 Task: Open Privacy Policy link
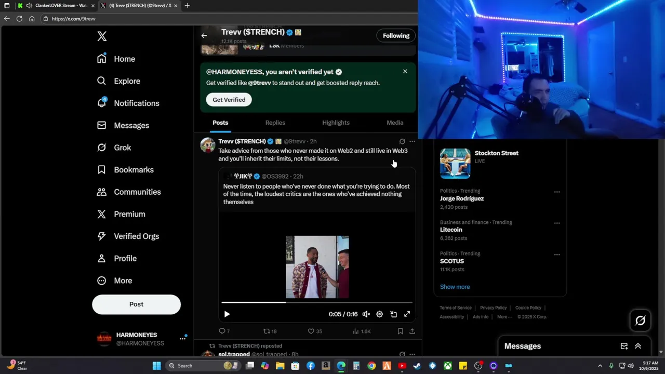(x=493, y=308)
